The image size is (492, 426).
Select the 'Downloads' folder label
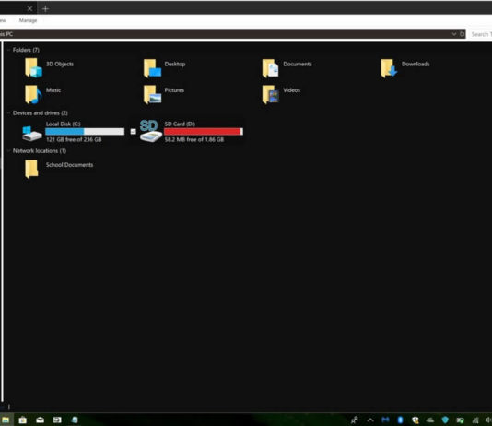click(416, 64)
